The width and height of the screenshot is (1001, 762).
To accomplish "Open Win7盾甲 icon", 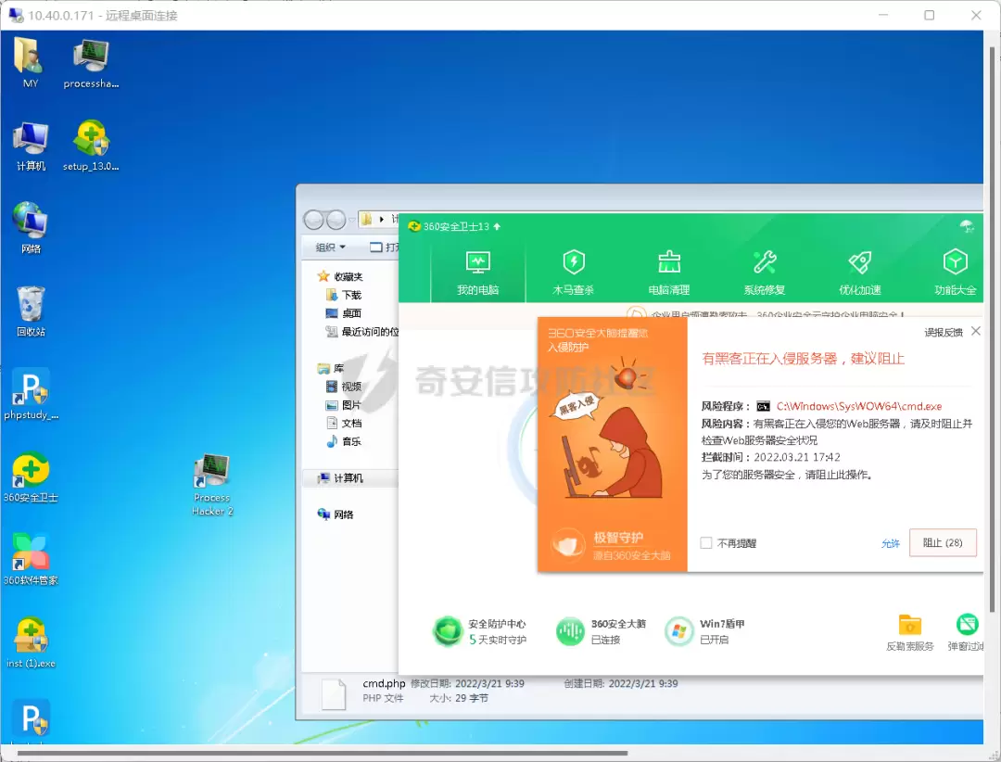I will coord(679,631).
